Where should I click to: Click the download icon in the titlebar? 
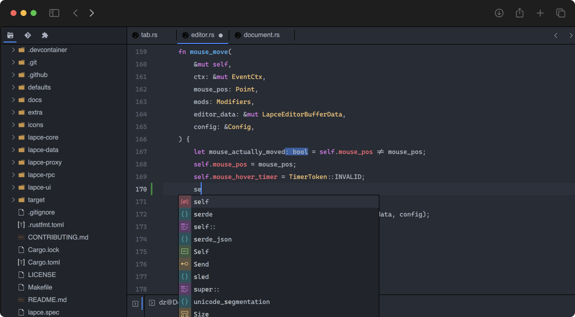tap(499, 13)
